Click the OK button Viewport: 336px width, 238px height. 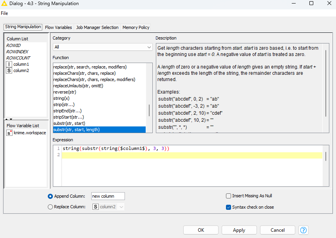click(x=201, y=230)
